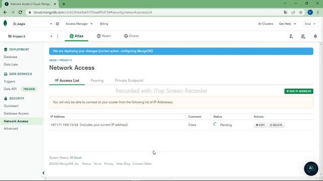Bookmark this page with the star
Image resolution: width=323 pixels, height=181 pixels.
point(301,12)
